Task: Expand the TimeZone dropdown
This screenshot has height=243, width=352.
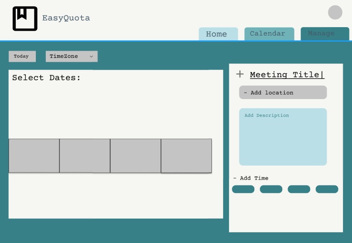Action: click(x=72, y=56)
